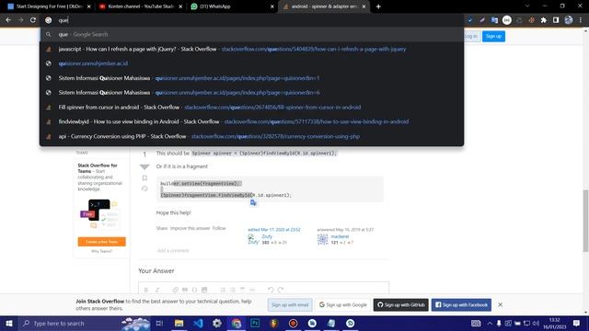Image resolution: width=589 pixels, height=331 pixels.
Task: Open the new tab plus button
Action: 378,6
